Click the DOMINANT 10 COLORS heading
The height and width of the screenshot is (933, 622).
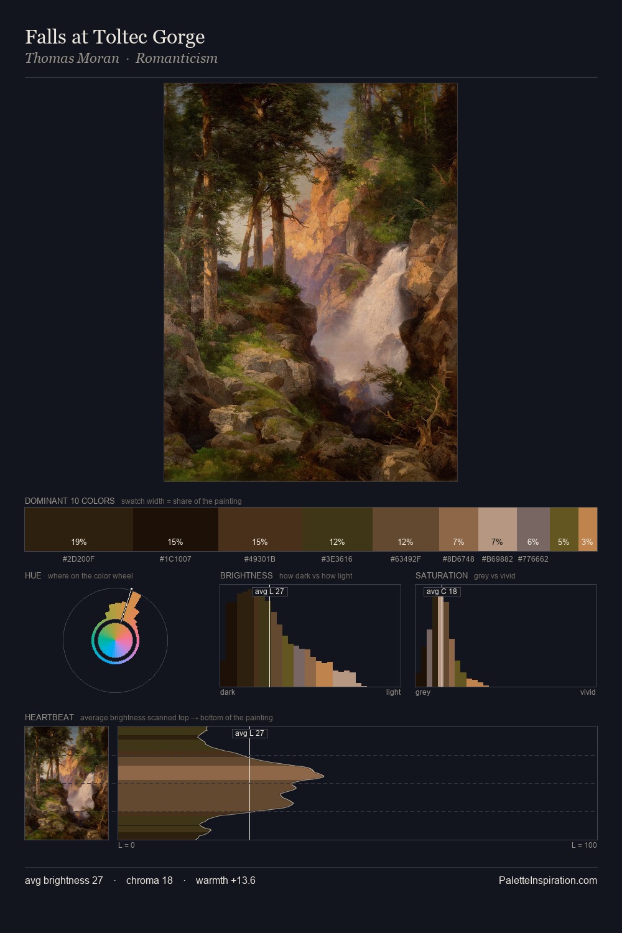[70, 501]
